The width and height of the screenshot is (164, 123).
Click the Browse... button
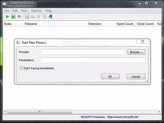click(136, 52)
